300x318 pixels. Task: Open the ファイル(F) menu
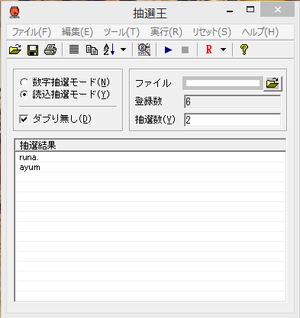coord(31,32)
